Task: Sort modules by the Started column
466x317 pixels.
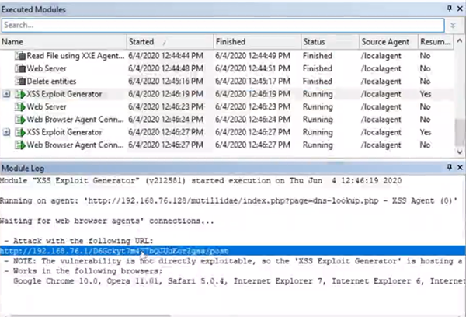Action: 170,42
